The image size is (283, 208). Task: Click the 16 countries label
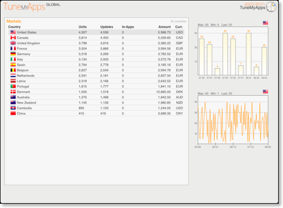tap(178, 21)
